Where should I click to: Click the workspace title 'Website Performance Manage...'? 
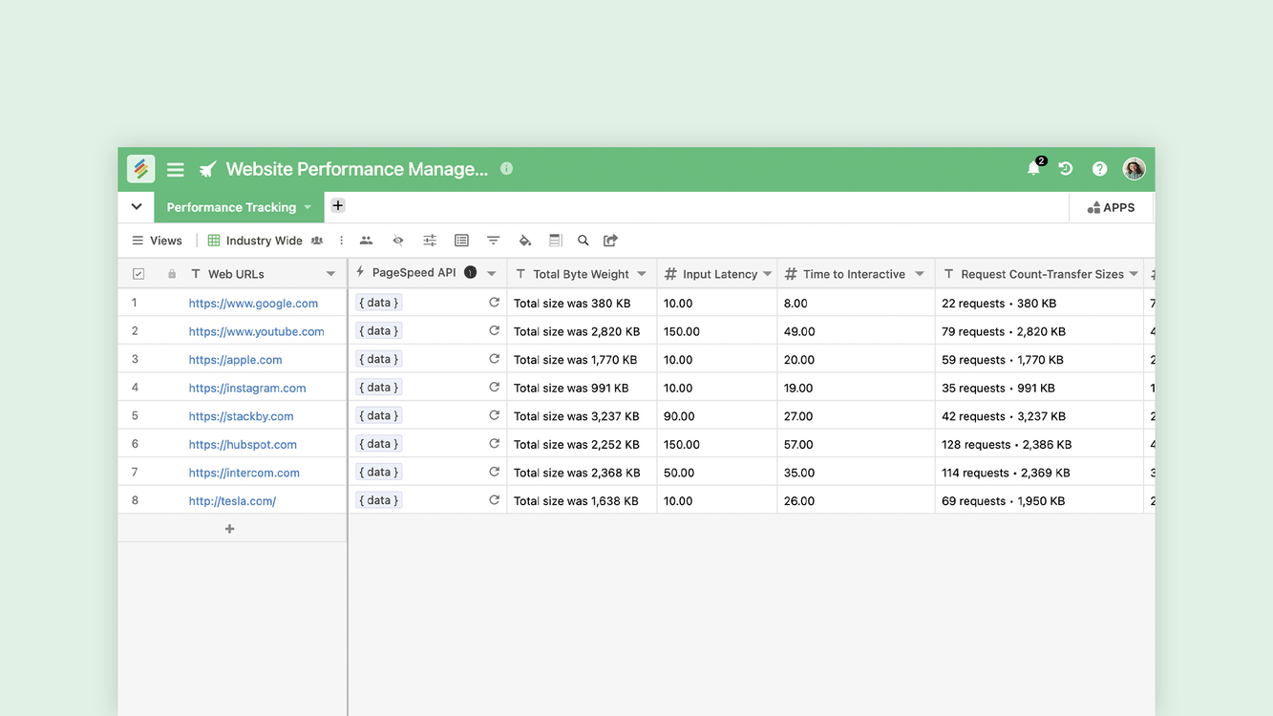coord(357,169)
